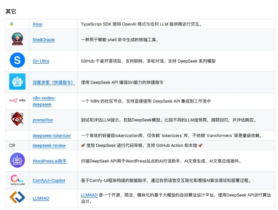
Task: Click the blue Siri Ultra S icon
Action: [17, 60]
